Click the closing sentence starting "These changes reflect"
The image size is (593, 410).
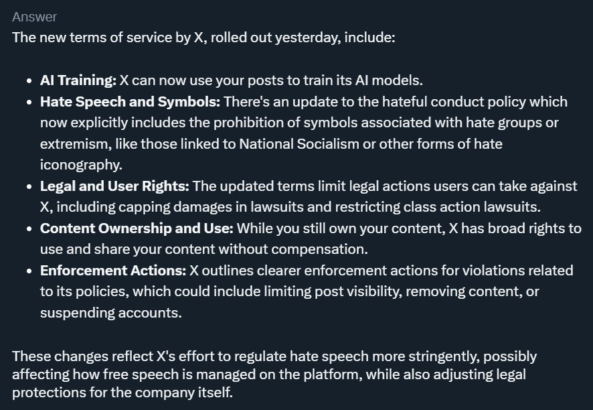click(x=274, y=356)
